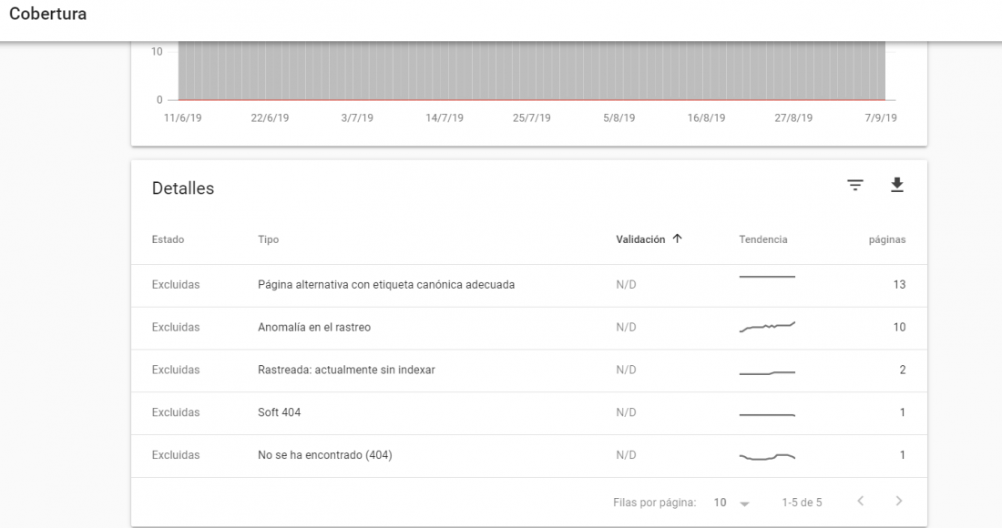The height and width of the screenshot is (528, 1002).
Task: Open the Soft 404 row
Action: tap(529, 413)
